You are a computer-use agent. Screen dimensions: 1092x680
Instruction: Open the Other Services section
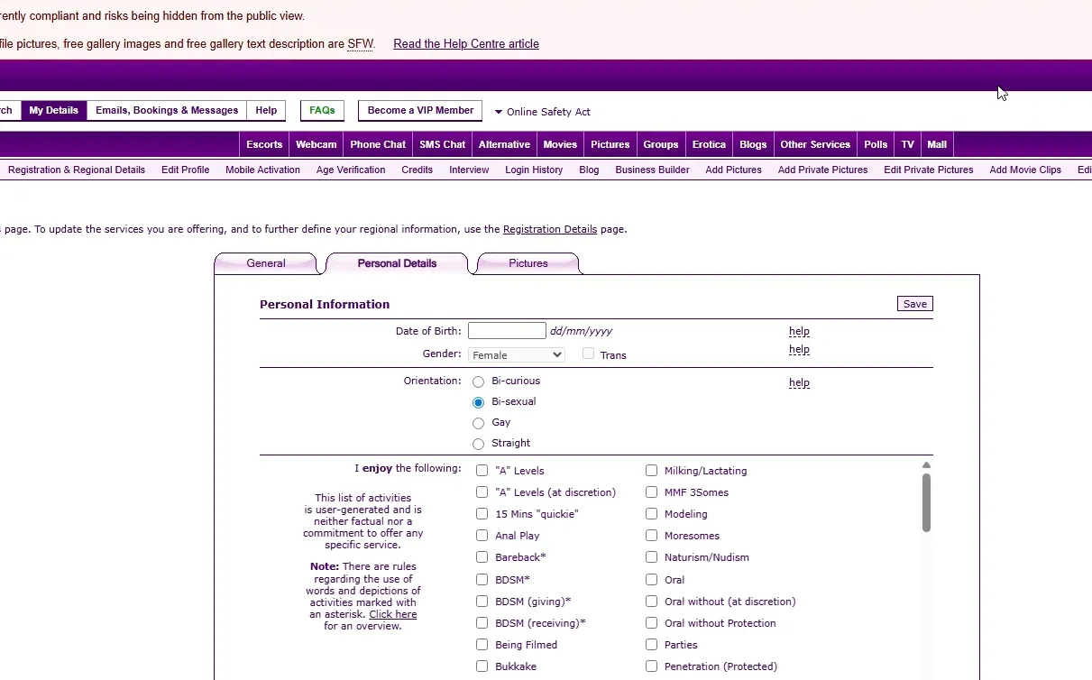pyautogui.click(x=815, y=144)
